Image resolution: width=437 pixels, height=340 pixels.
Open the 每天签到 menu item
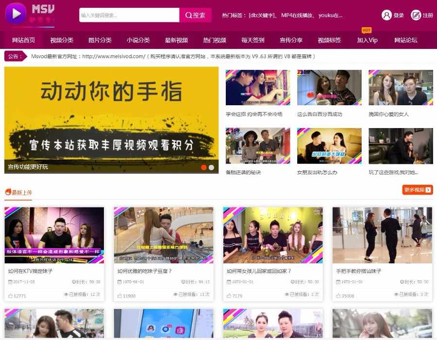252,40
